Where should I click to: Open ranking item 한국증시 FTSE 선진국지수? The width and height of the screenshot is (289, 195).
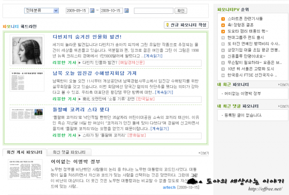click(252, 75)
